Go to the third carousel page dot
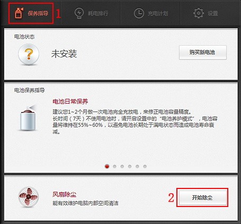The height and width of the screenshot is (224, 241). pos(122,166)
